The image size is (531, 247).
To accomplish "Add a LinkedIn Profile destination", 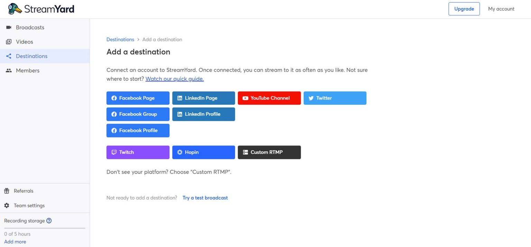I will click(x=203, y=114).
